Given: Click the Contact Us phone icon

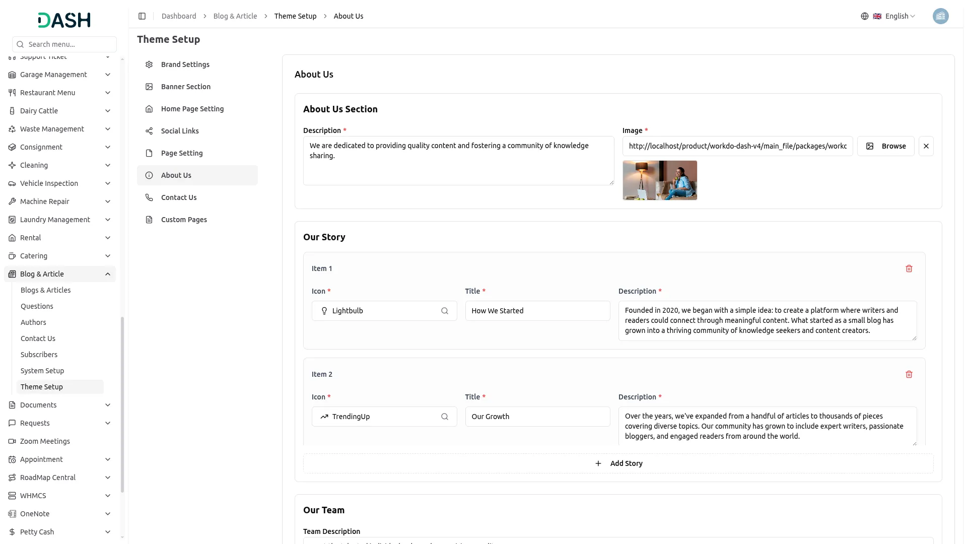Looking at the screenshot, I should click(x=149, y=197).
